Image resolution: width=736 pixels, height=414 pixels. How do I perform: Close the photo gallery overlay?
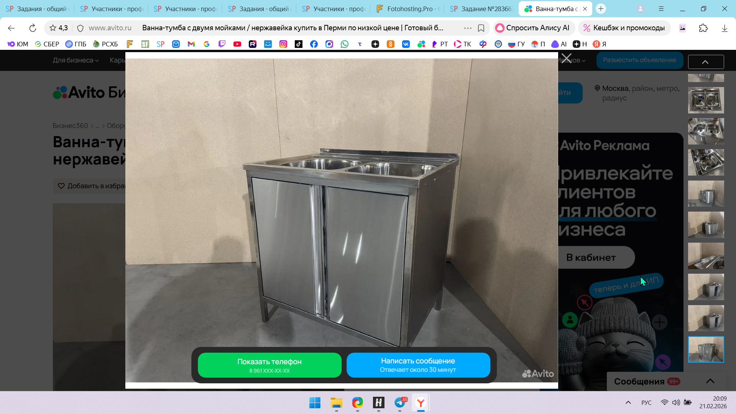[x=566, y=59]
